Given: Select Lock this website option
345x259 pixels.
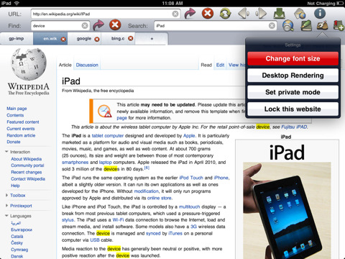Looking at the screenshot, I should click(293, 109).
